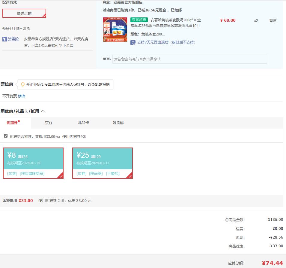286x268 pixels.
Task: Click 修改 to edit invoice
Action: [22, 96]
